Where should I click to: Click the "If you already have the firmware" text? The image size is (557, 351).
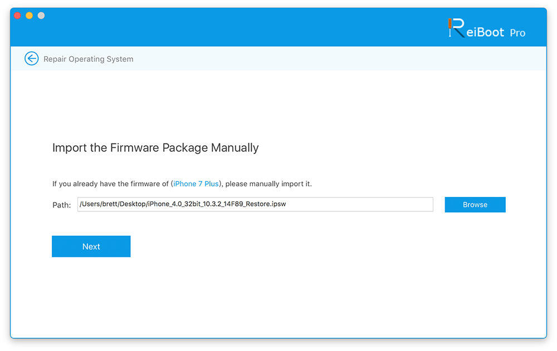[x=110, y=184]
